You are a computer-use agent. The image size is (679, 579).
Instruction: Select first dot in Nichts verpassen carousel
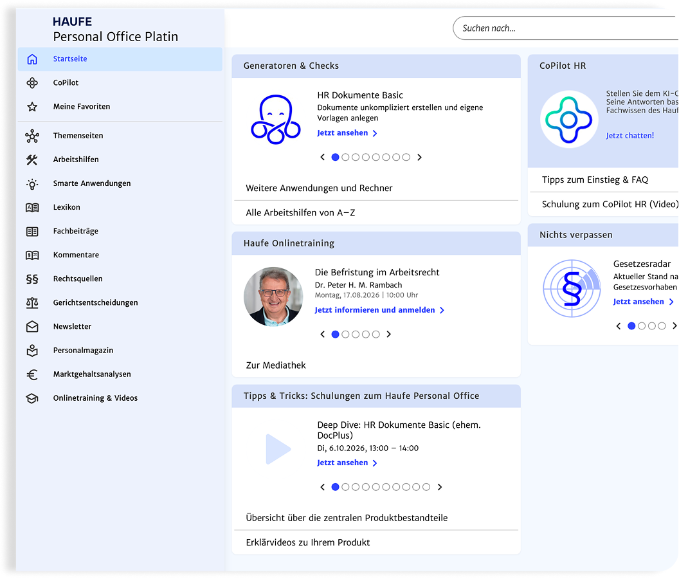pos(632,326)
